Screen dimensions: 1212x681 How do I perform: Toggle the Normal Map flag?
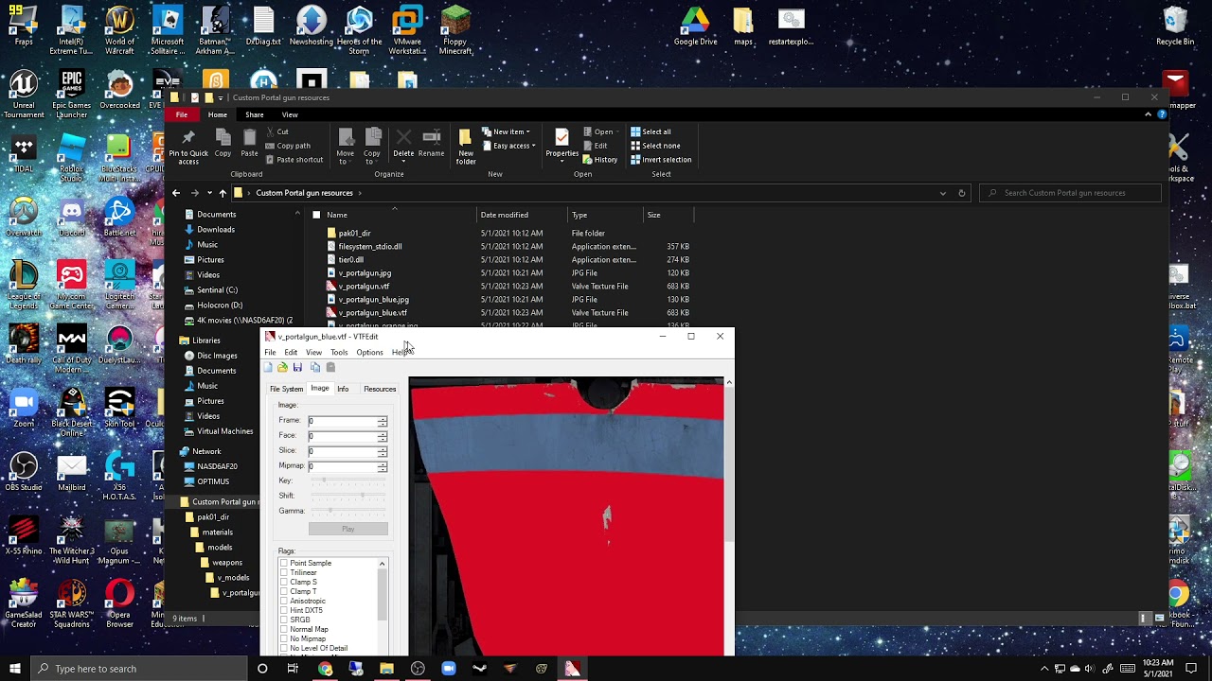click(283, 629)
